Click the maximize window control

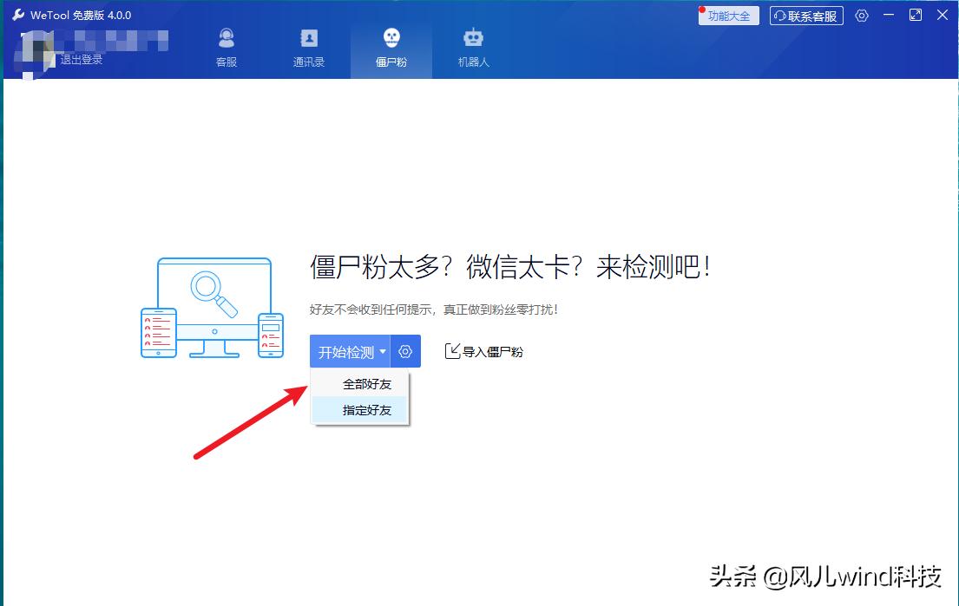point(916,15)
